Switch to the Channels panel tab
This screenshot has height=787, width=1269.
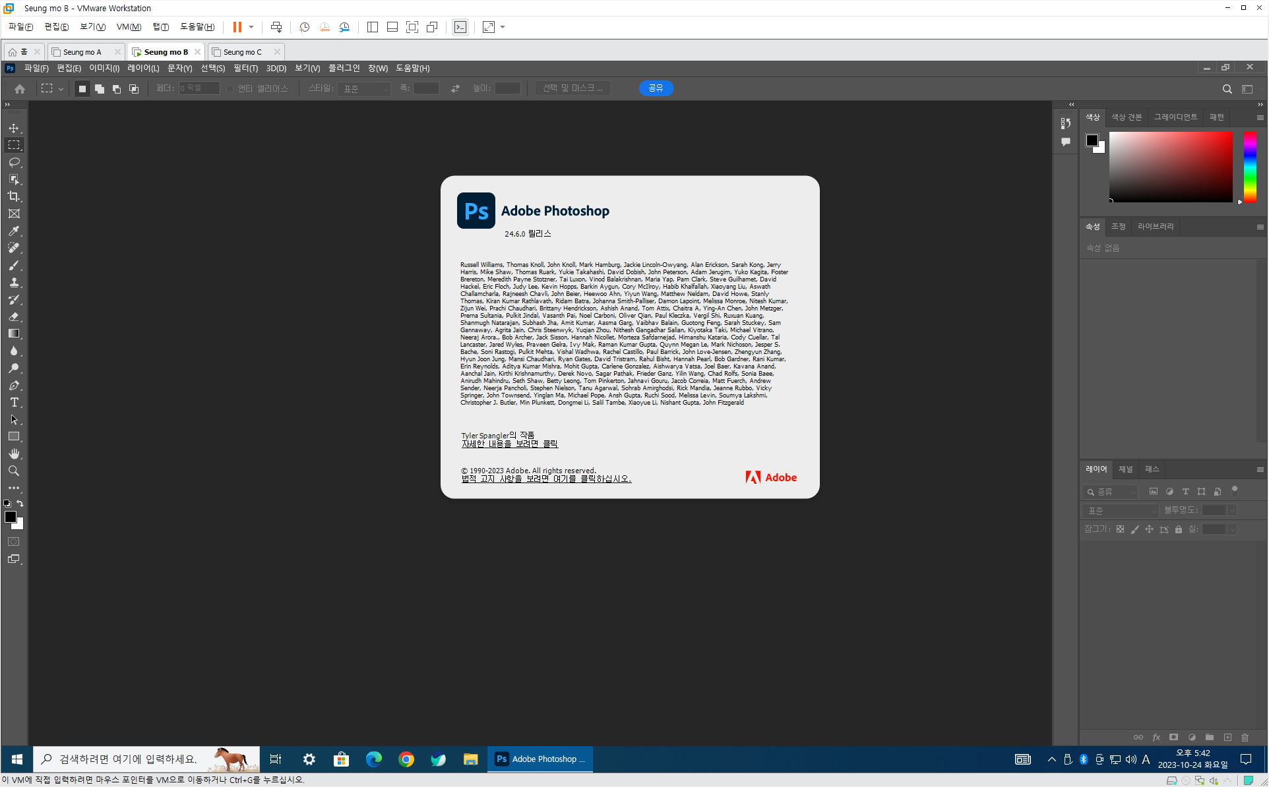pyautogui.click(x=1126, y=469)
